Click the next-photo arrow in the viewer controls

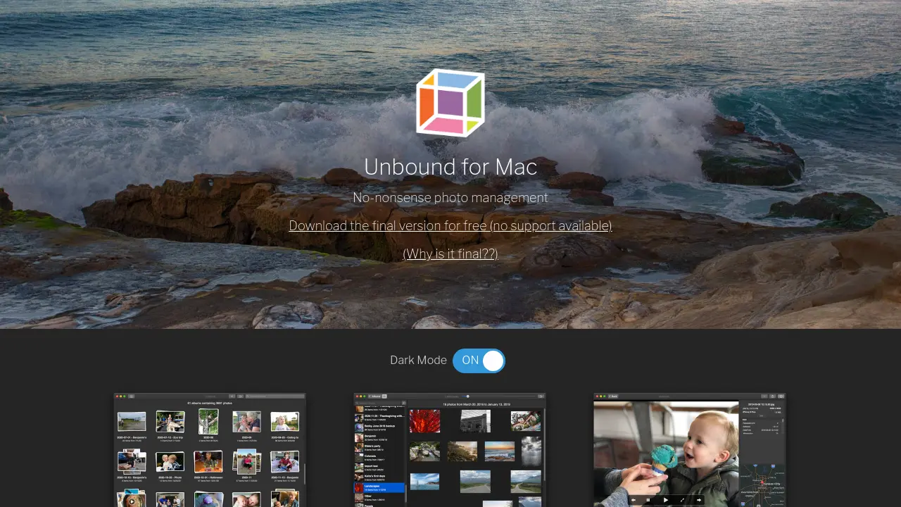(699, 500)
